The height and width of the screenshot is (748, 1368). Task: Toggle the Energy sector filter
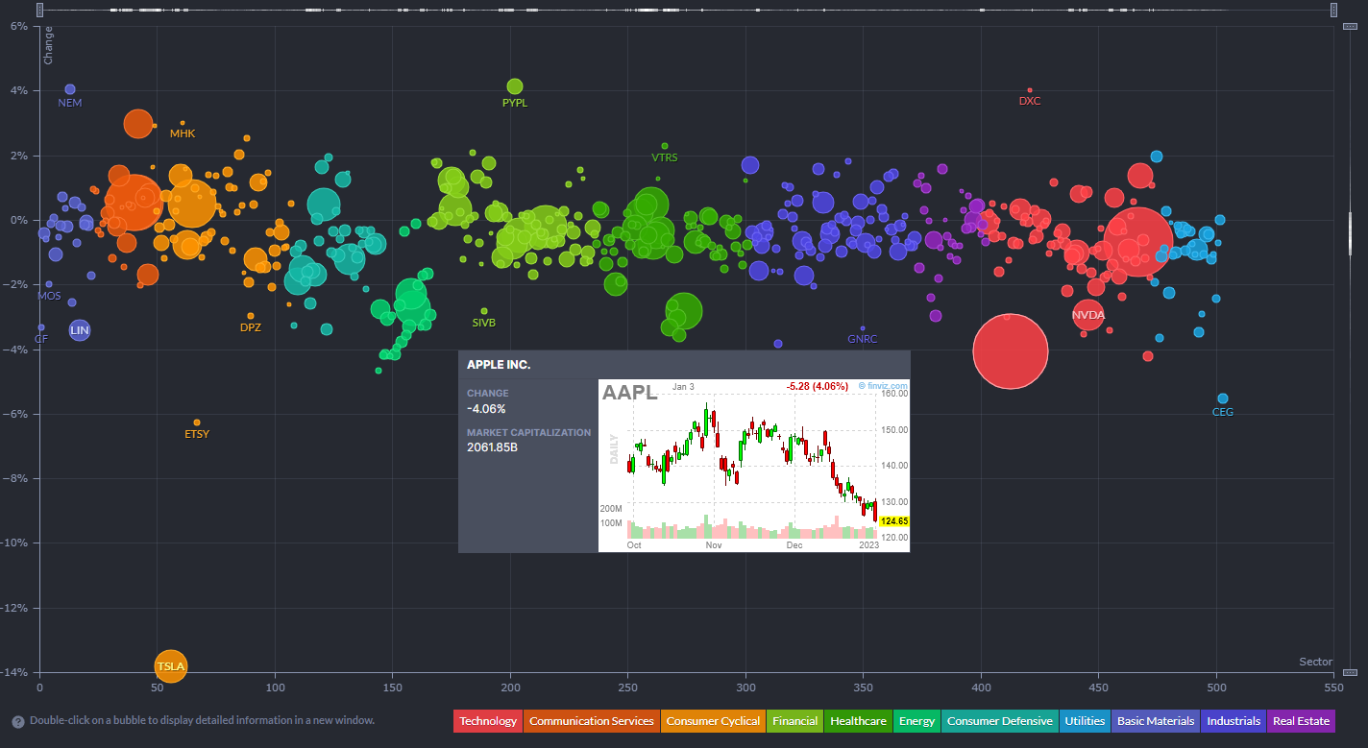pos(917,721)
